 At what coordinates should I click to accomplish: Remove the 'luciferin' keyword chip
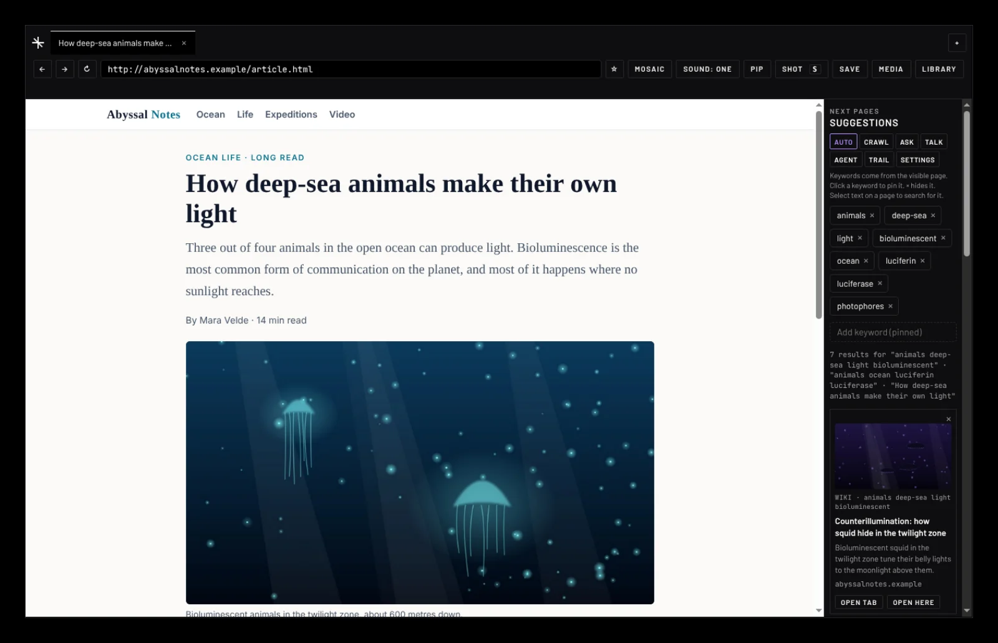tap(923, 261)
